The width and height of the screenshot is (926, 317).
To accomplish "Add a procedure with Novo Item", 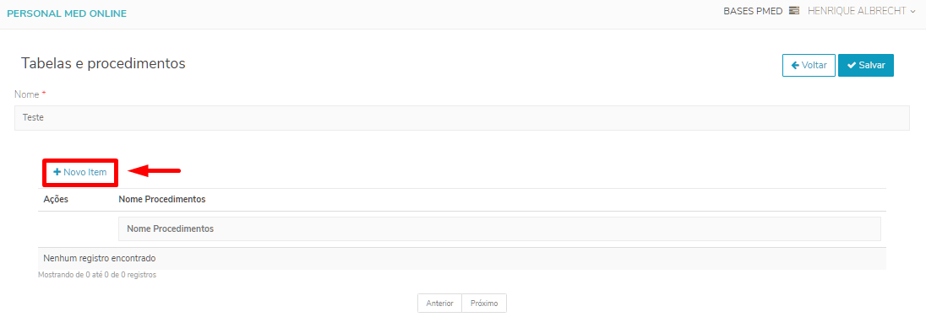I will (80, 172).
